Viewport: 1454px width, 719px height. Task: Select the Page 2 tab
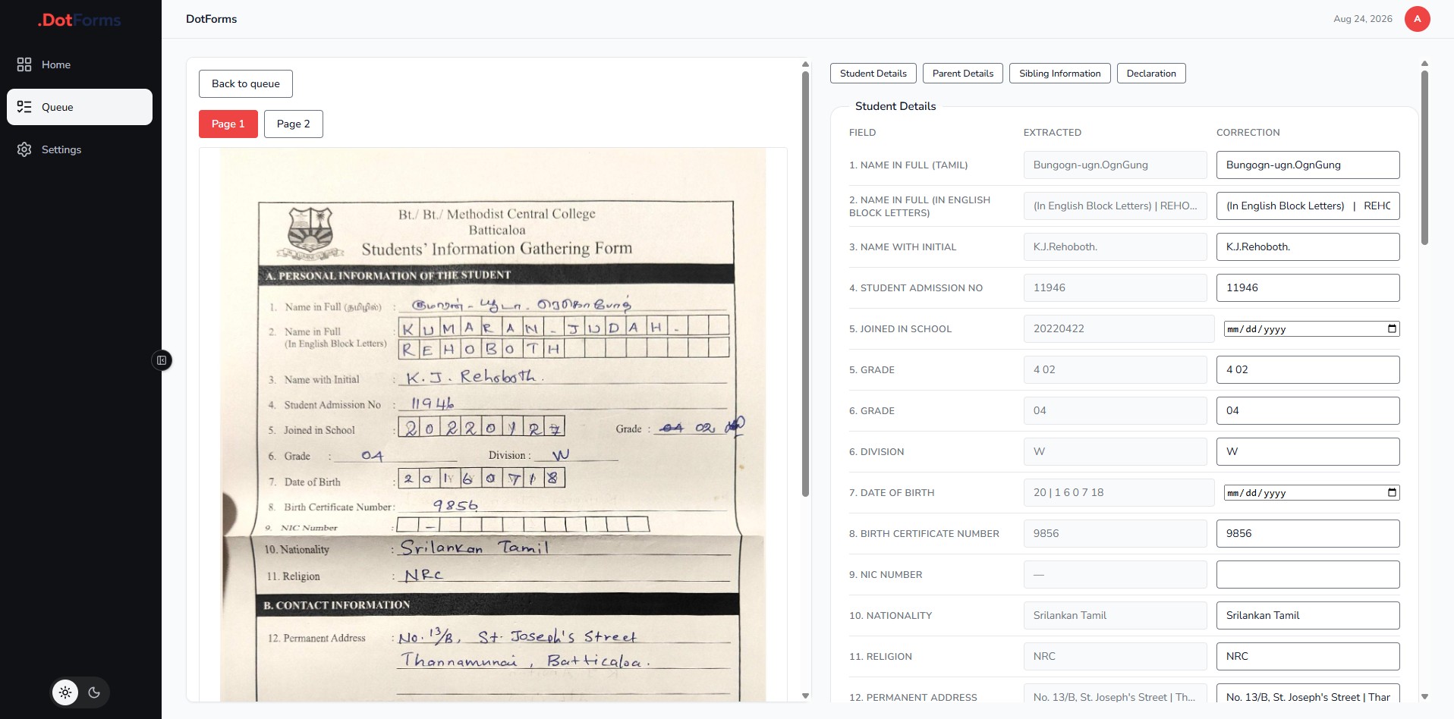click(x=294, y=124)
